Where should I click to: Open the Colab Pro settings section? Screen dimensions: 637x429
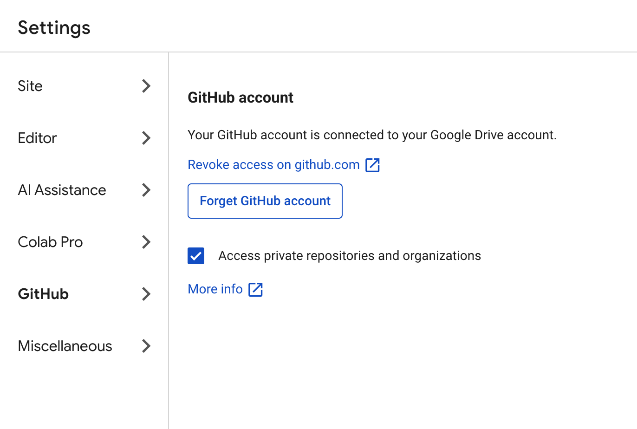(84, 242)
